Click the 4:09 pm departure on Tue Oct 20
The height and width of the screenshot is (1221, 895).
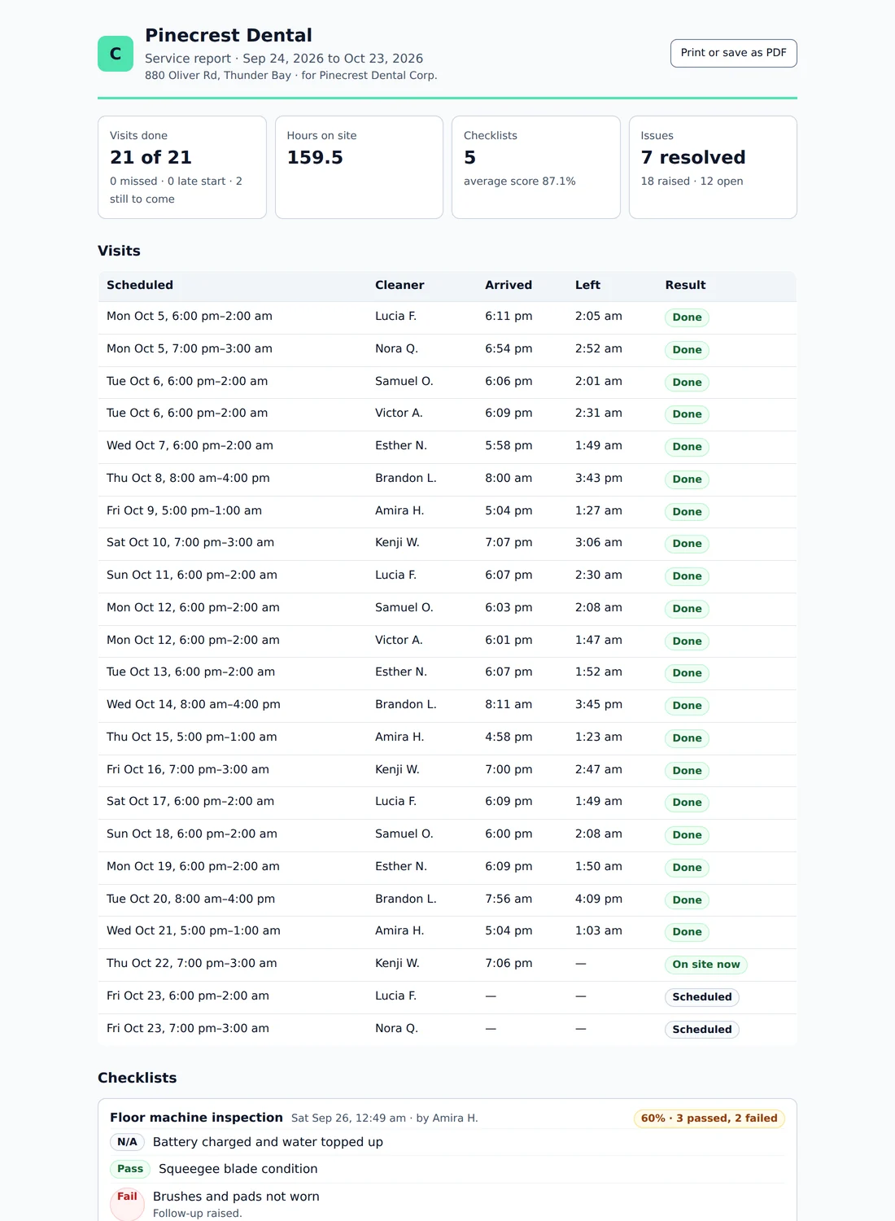(598, 899)
